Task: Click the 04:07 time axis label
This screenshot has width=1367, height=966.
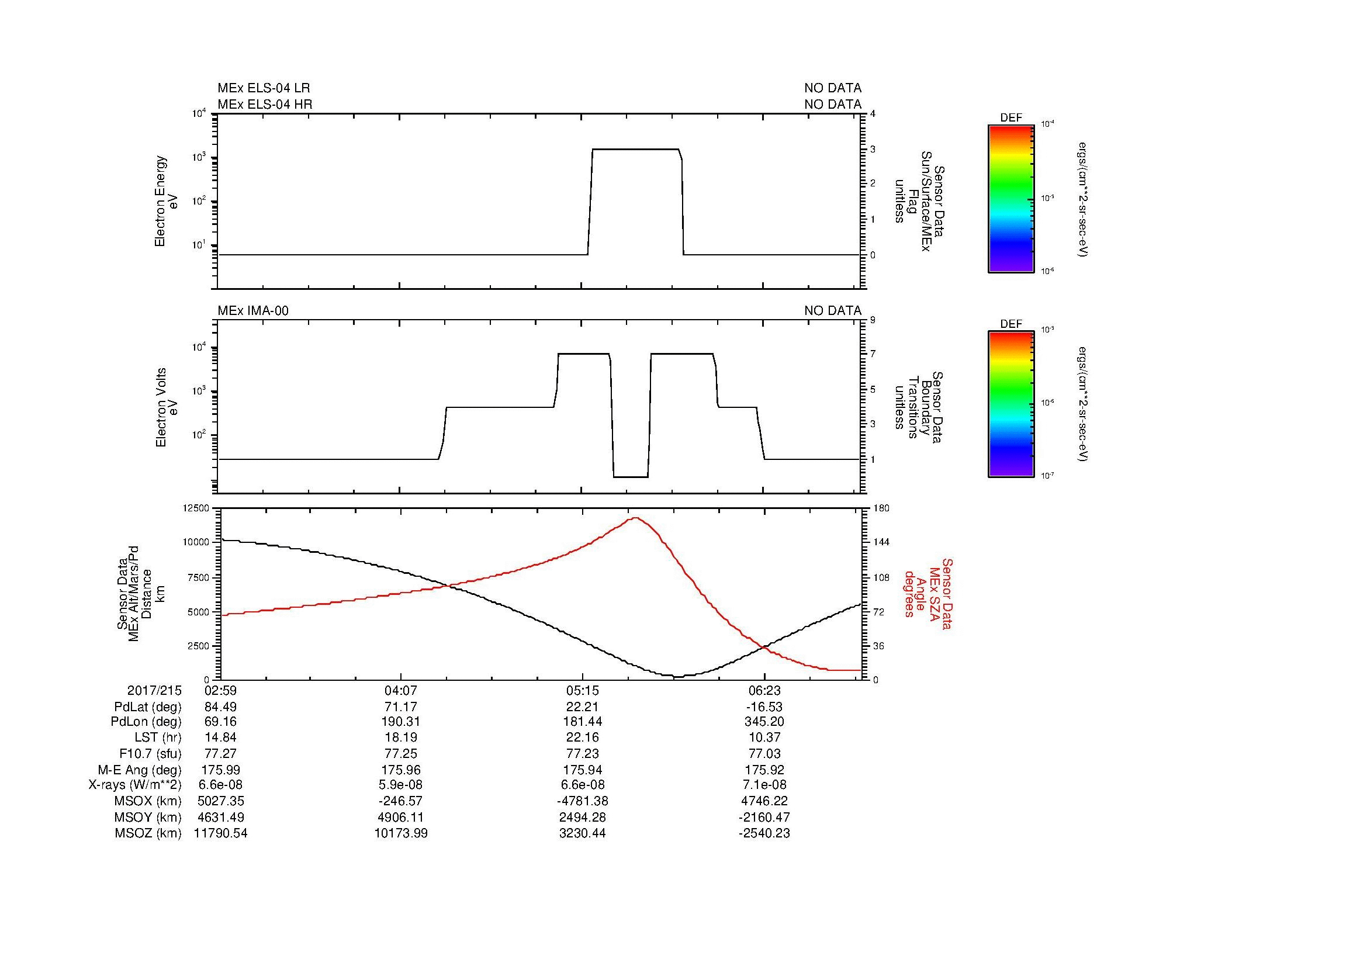Action: (x=401, y=691)
